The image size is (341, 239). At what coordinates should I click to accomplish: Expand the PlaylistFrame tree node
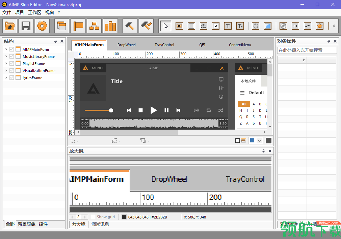[6, 64]
